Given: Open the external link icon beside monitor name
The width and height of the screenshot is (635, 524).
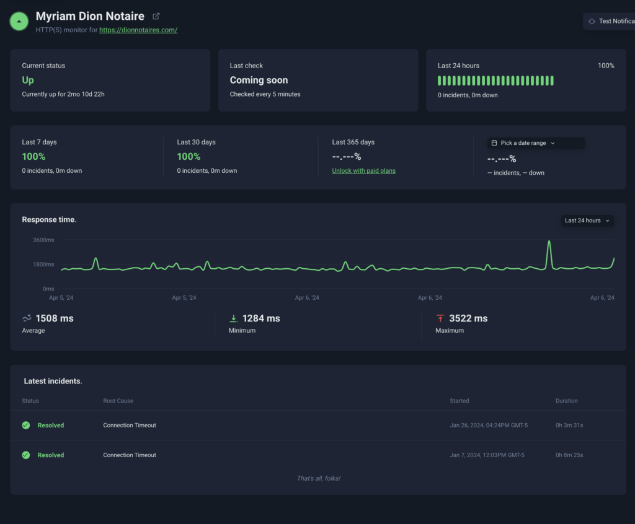Looking at the screenshot, I should [156, 16].
